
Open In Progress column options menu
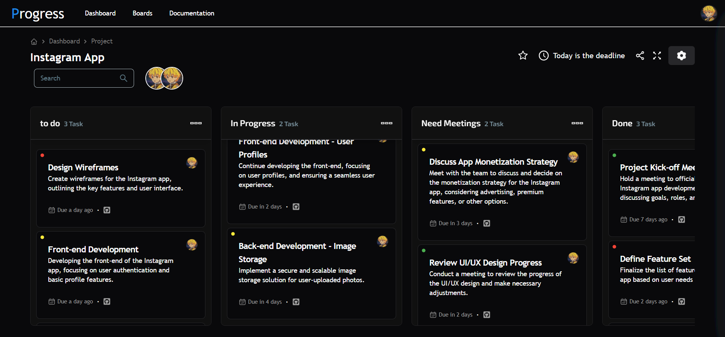point(386,123)
